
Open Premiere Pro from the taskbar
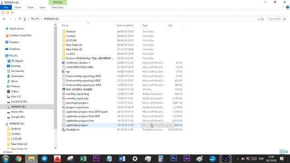(96, 159)
